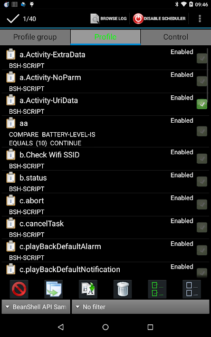This screenshot has height=337, width=211.
Task: Tap the select all checklist icon
Action: pyautogui.click(x=157, y=289)
